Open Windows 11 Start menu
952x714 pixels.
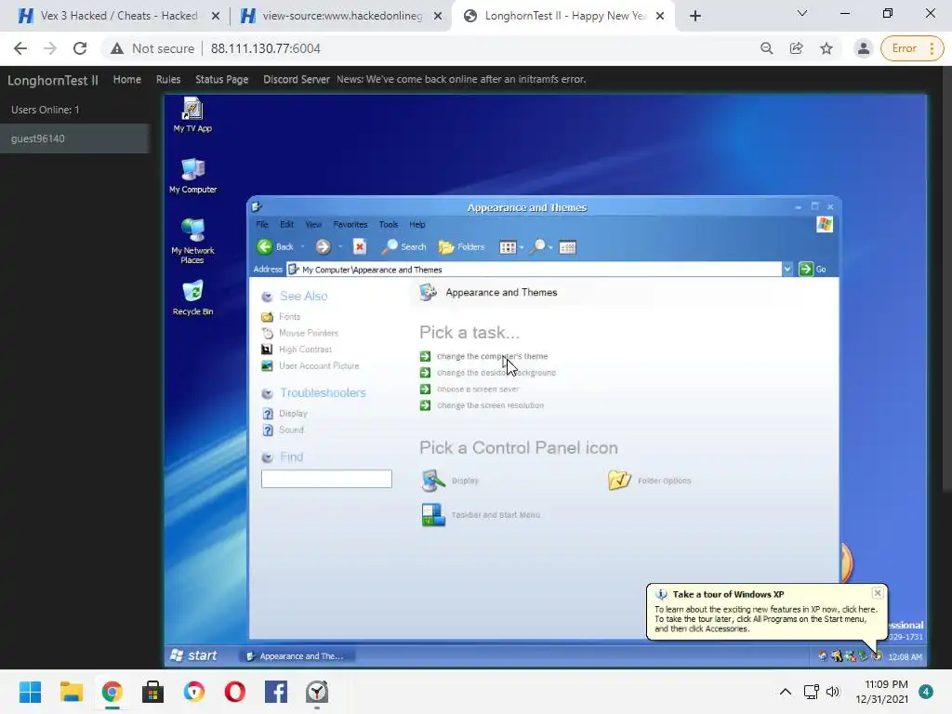click(x=30, y=692)
